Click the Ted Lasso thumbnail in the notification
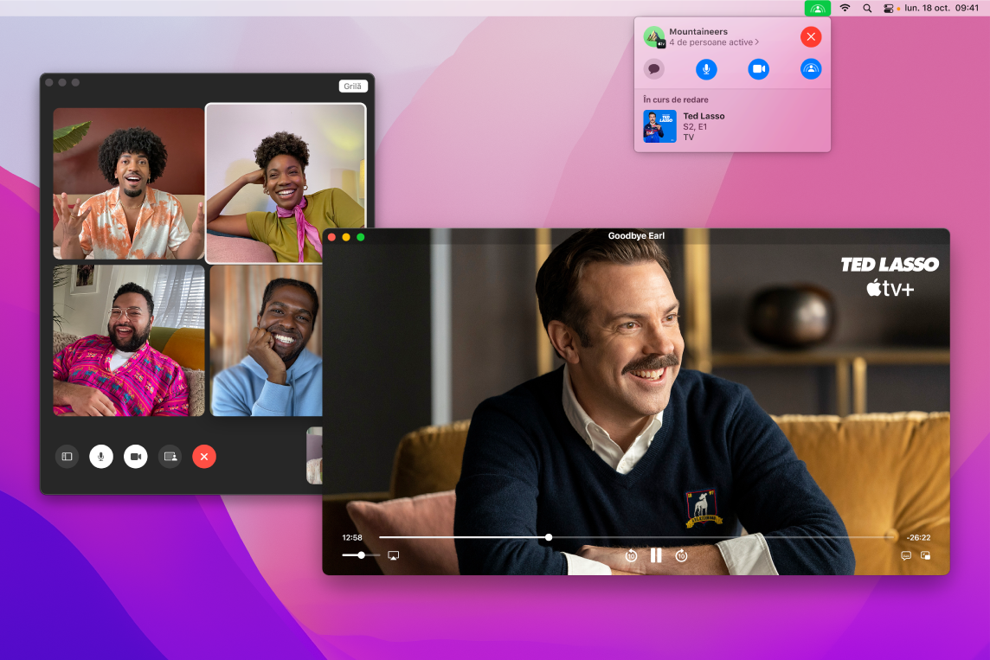 (x=659, y=126)
